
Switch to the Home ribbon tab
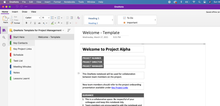(5, 12)
